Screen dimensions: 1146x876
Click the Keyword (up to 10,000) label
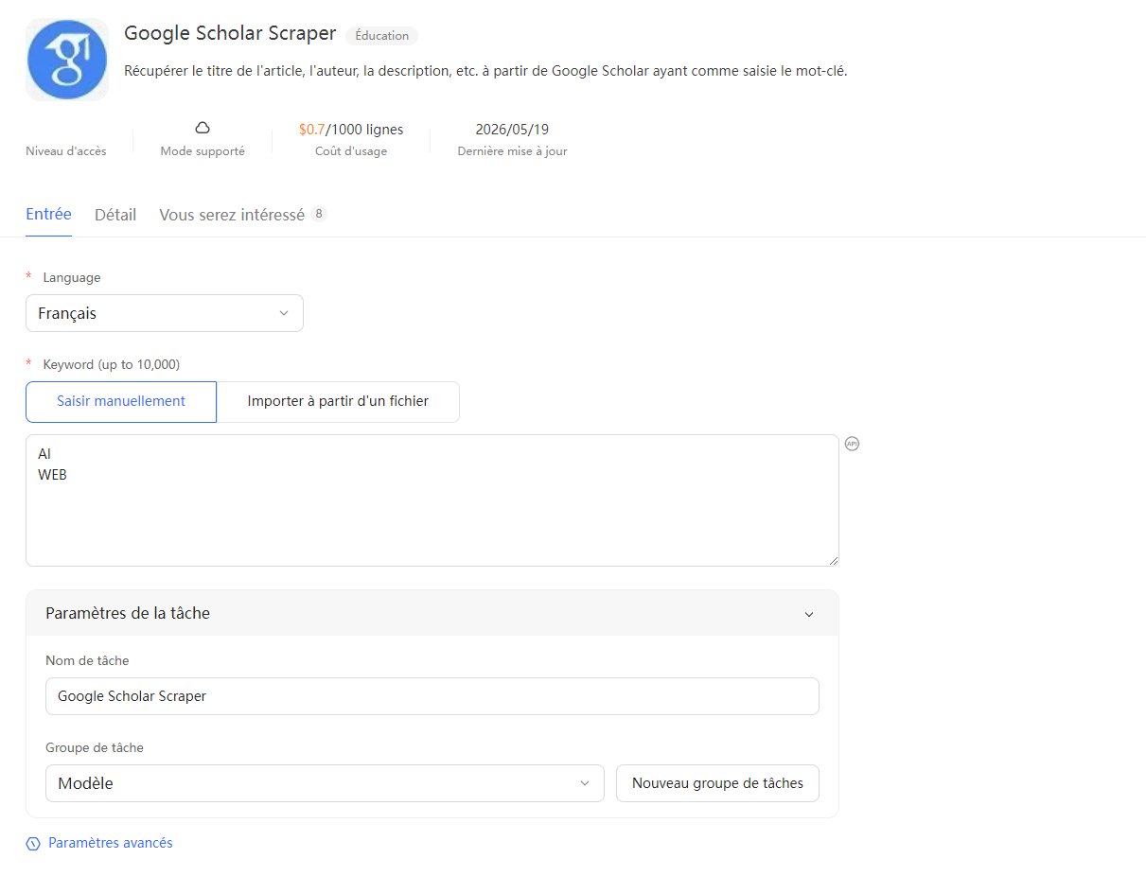pos(112,364)
